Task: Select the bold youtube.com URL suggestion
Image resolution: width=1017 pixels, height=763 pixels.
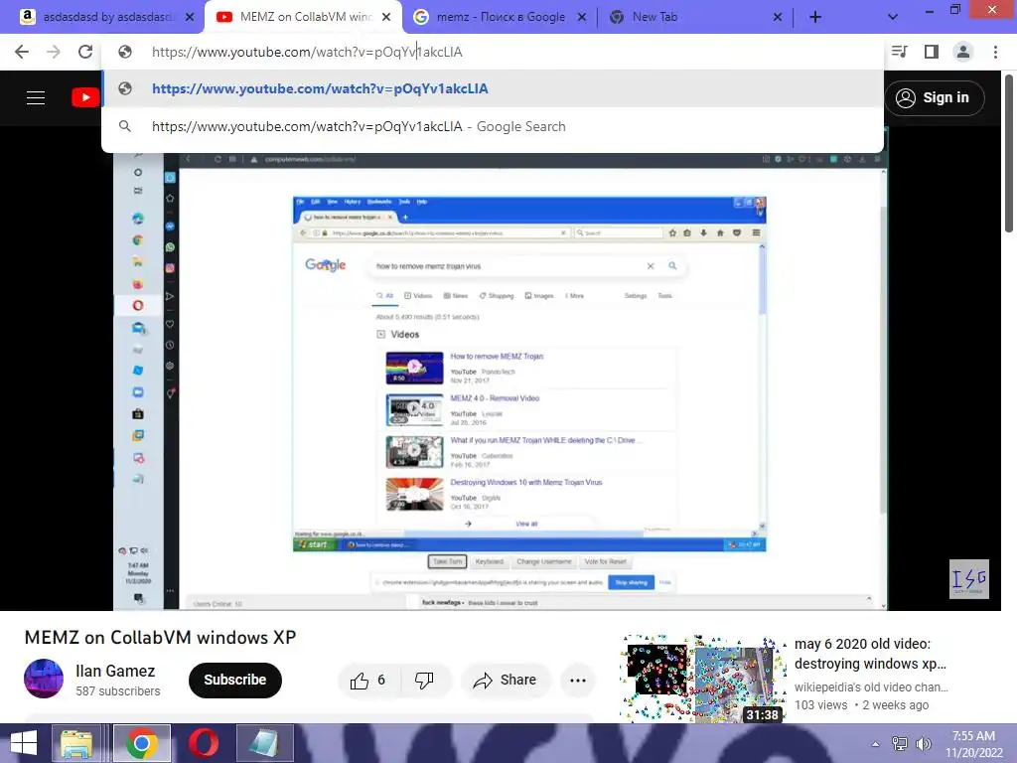Action: coord(493,88)
